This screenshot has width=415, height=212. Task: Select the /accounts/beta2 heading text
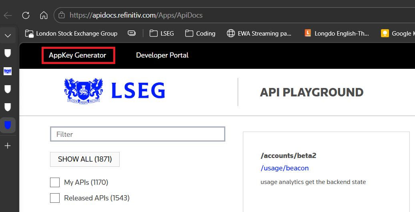click(x=288, y=155)
